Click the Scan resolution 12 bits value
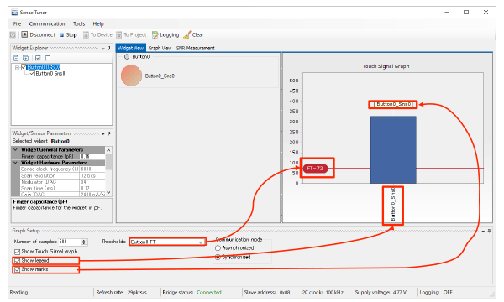The image size is (504, 302). (92, 175)
